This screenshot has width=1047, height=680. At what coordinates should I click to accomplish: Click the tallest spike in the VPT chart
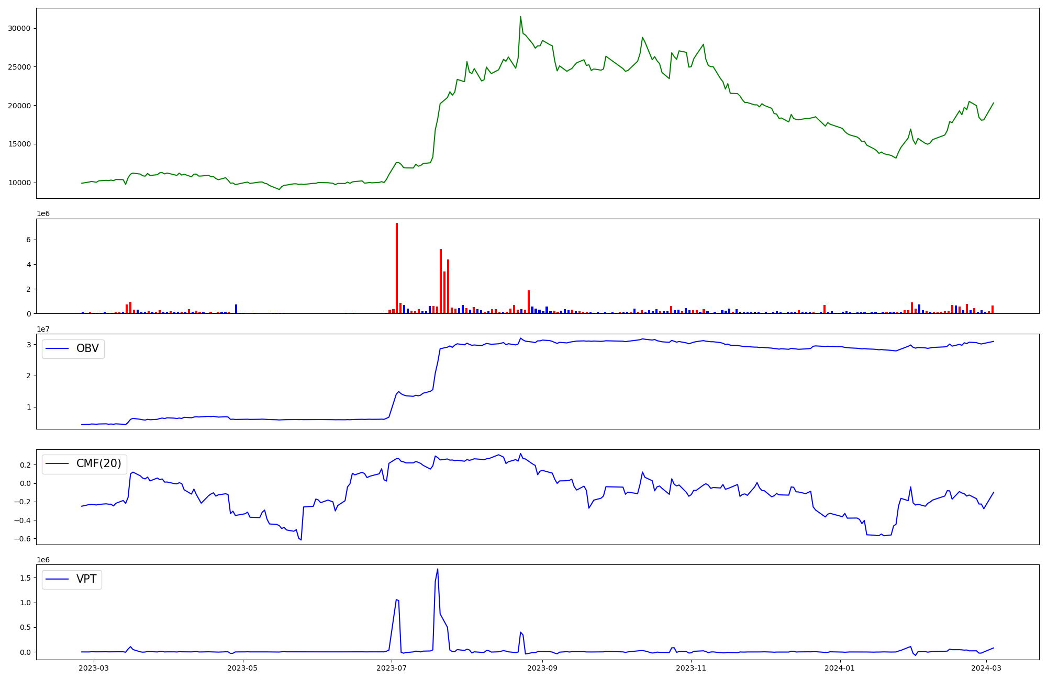tap(438, 570)
